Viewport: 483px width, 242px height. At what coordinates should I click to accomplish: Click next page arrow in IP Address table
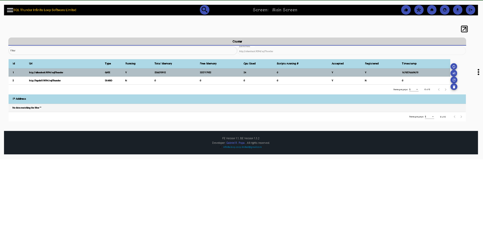tap(461, 117)
